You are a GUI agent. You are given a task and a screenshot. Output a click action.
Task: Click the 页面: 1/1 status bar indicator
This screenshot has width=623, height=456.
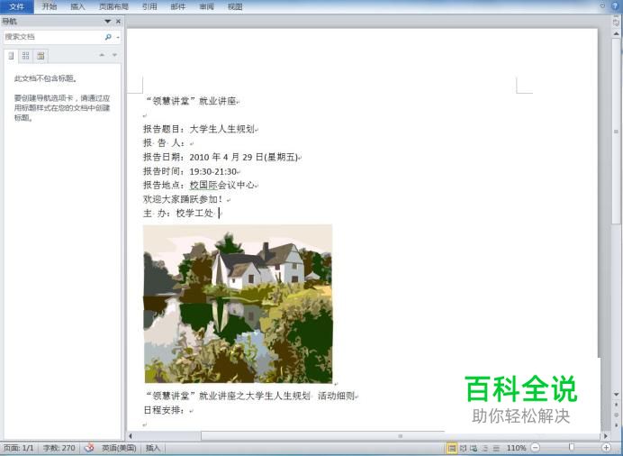tap(19, 448)
